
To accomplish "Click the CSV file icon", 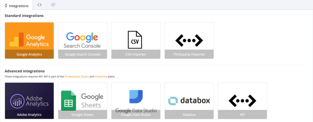I will tap(135, 39).
